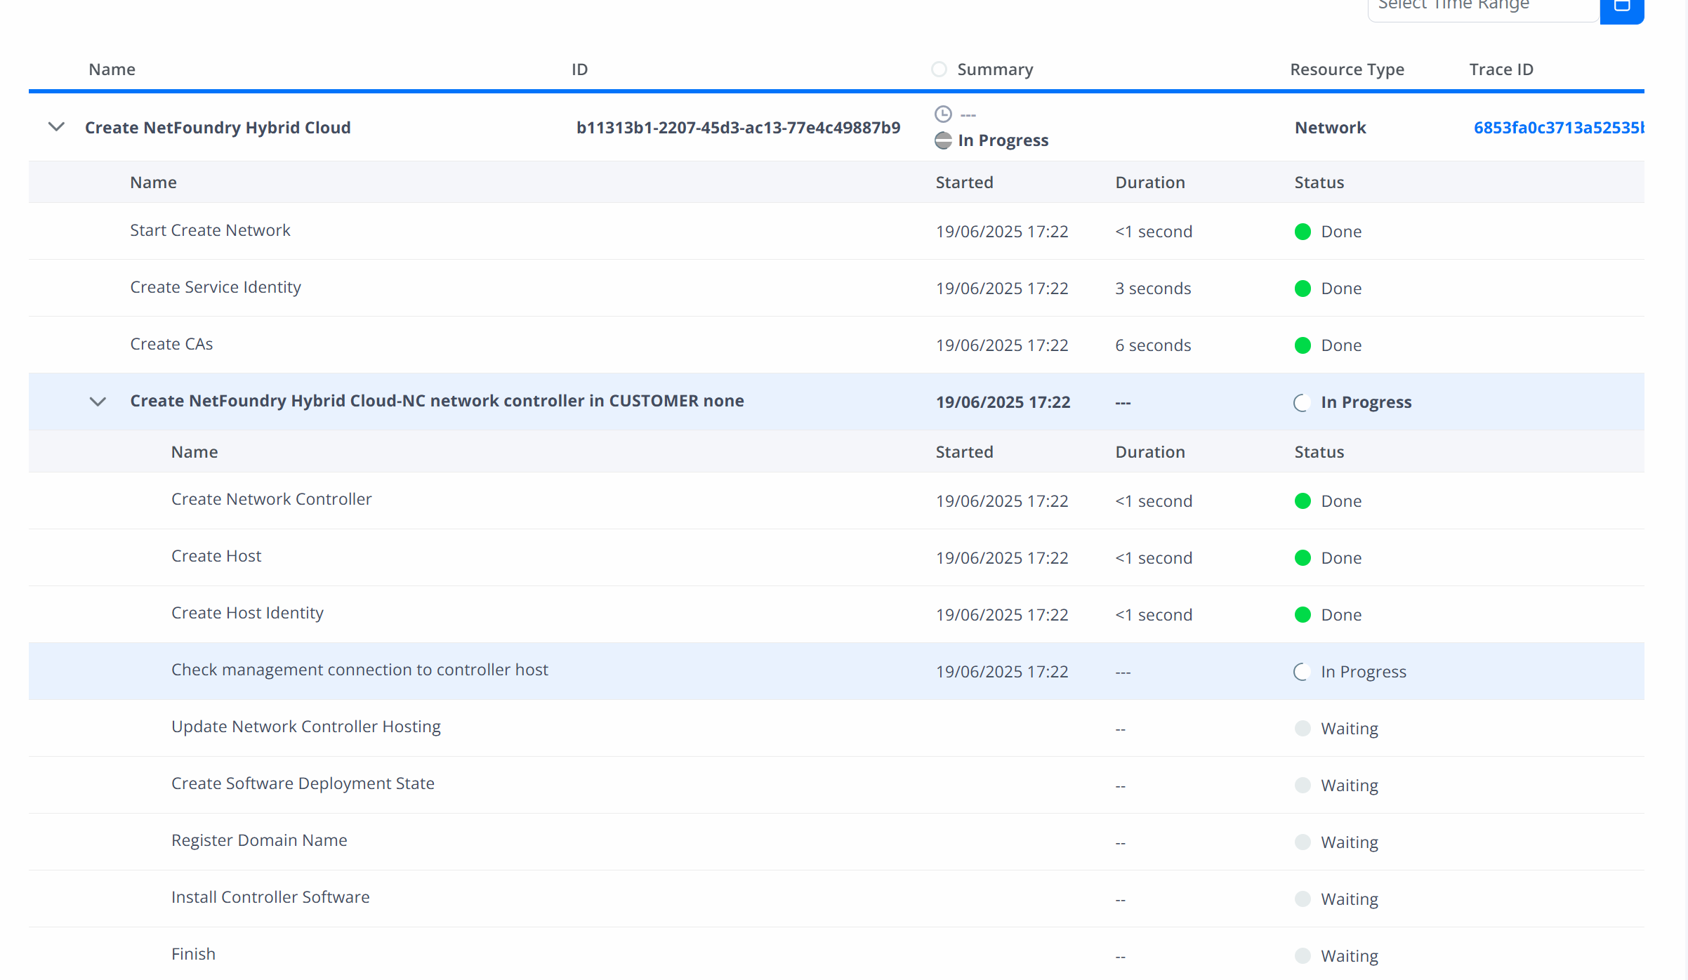Click Waiting indicator for Register Domain Name
The image size is (1688, 980).
pos(1303,842)
